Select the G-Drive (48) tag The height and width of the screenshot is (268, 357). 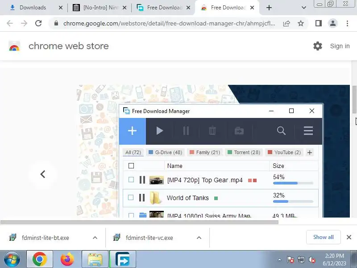(165, 152)
